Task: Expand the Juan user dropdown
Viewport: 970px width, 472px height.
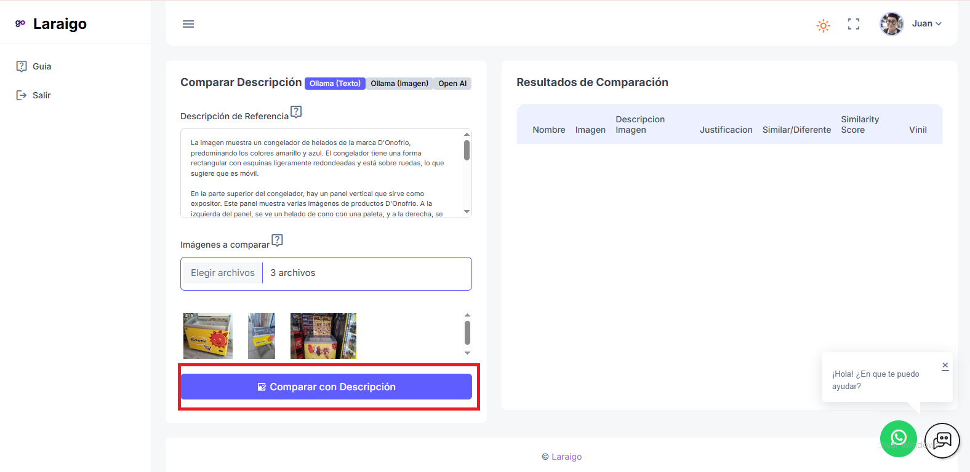Action: pyautogui.click(x=926, y=24)
